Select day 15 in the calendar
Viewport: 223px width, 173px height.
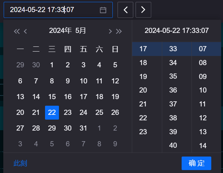point(52,97)
